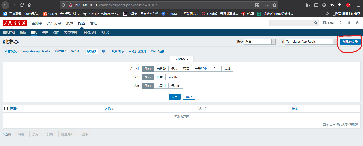Select status 停用的
Viewport: 363px width, 146px height.
click(176, 86)
